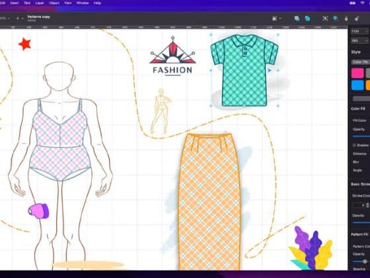Open the zoom percentage dropdown

tap(4, 19)
